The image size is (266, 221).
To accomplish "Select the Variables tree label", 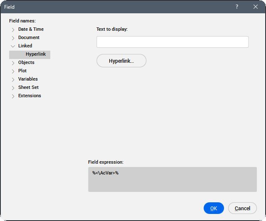I will [x=28, y=79].
